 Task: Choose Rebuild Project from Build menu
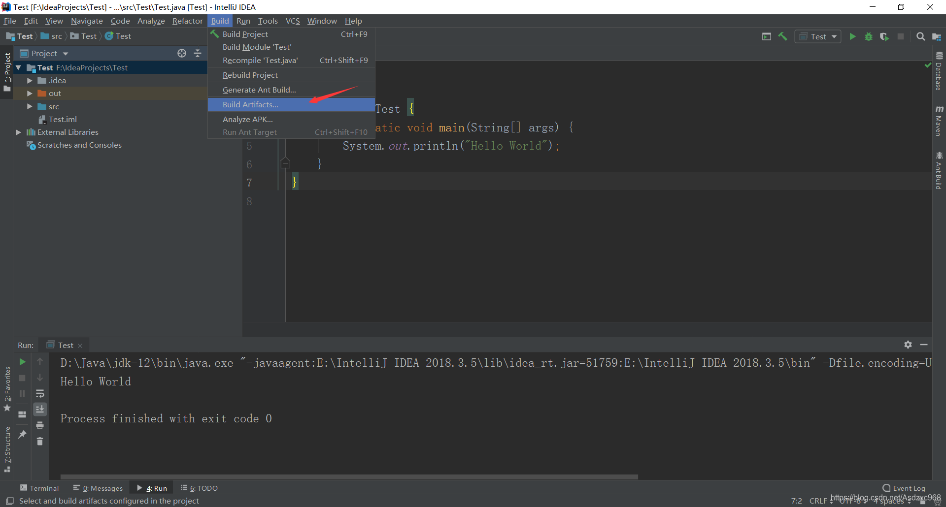tap(291, 75)
